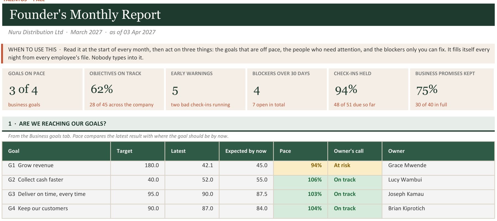Select owner Lucy Wambui
The height and width of the screenshot is (221, 497).
(438, 182)
